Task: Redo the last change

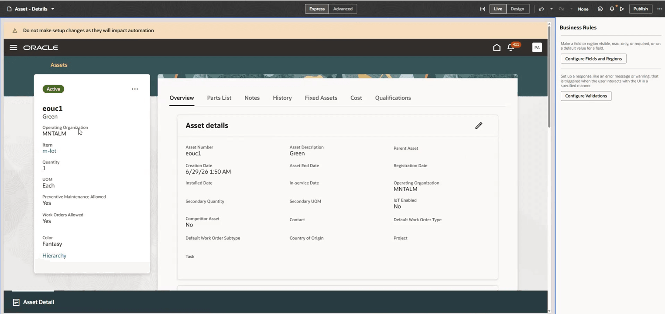Action: pos(561,9)
